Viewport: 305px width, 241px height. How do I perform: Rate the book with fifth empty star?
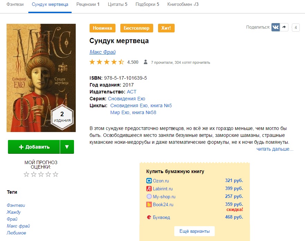56,174
